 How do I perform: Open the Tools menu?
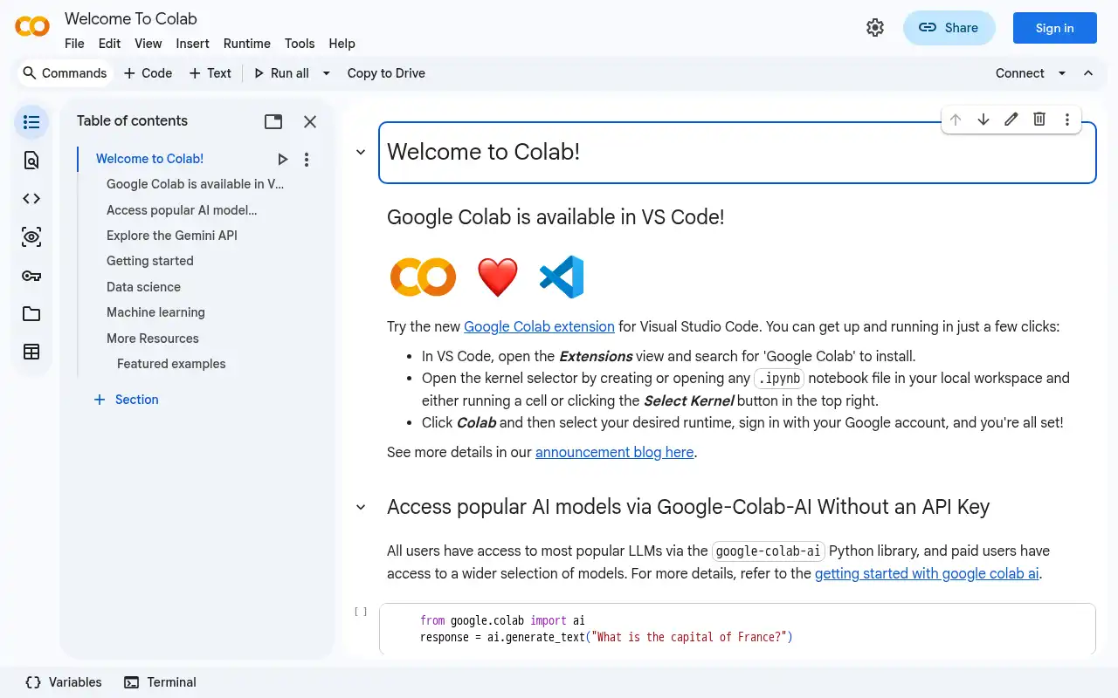click(x=300, y=44)
